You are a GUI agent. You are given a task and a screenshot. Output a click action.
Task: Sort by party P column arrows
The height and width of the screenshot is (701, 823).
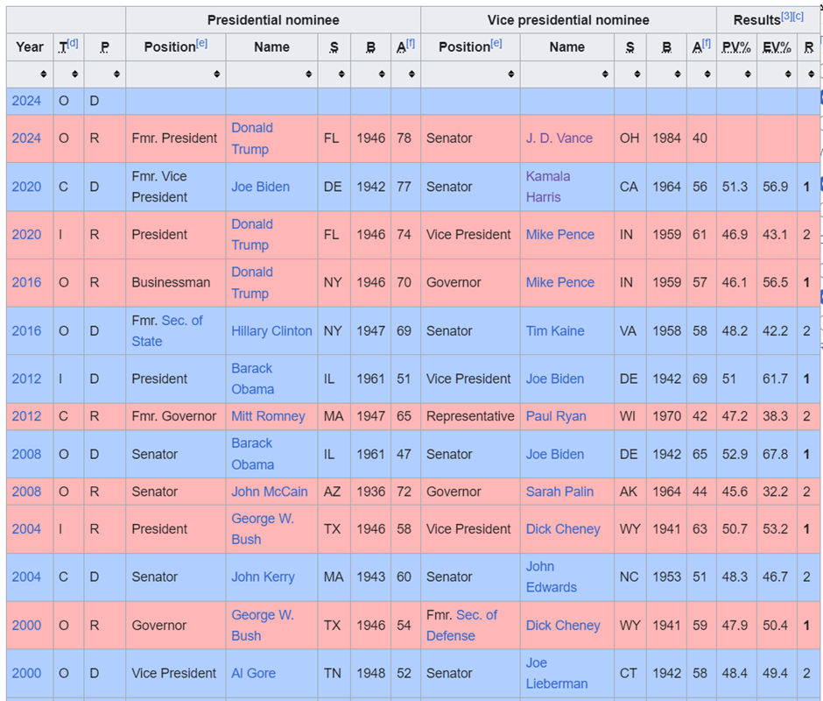tap(116, 74)
